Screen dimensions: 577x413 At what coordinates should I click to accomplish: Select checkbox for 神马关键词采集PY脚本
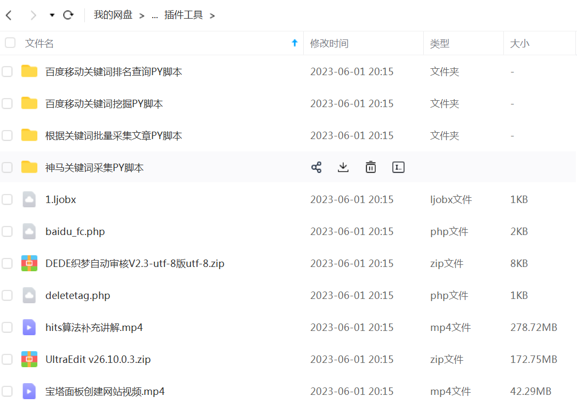[x=7, y=167]
